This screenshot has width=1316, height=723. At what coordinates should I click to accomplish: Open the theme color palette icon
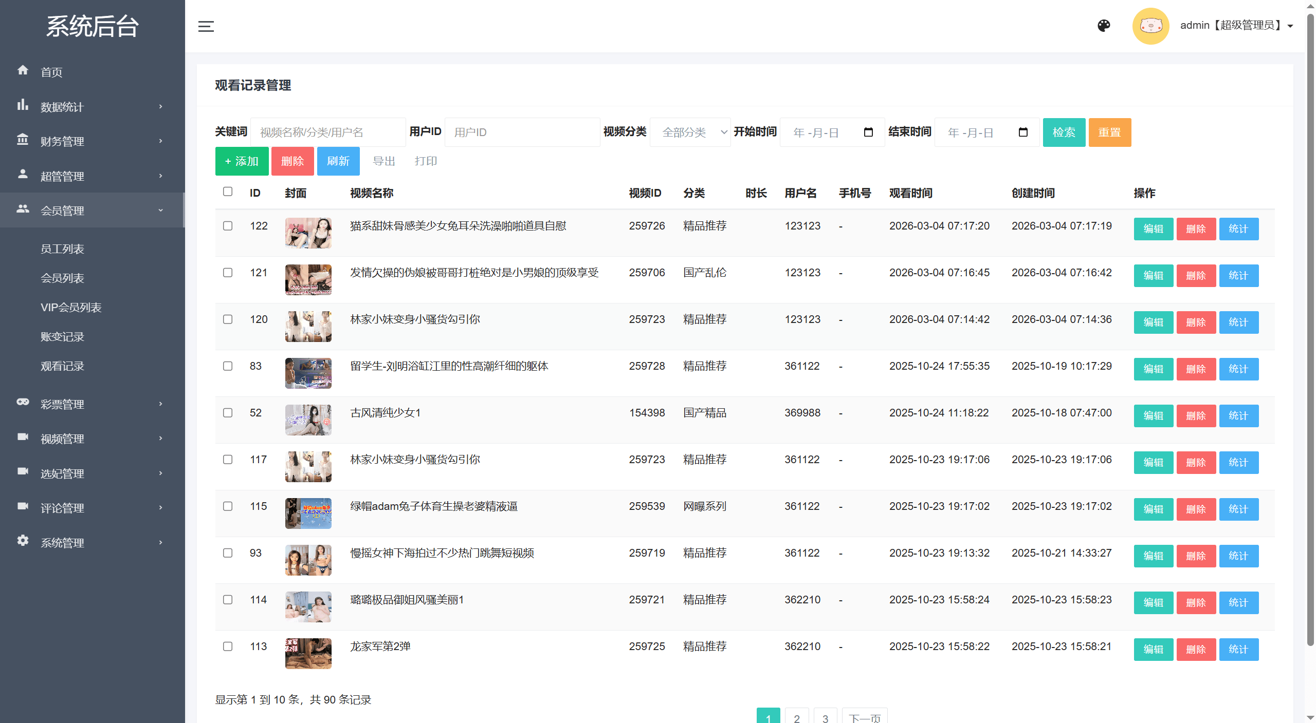(1104, 26)
